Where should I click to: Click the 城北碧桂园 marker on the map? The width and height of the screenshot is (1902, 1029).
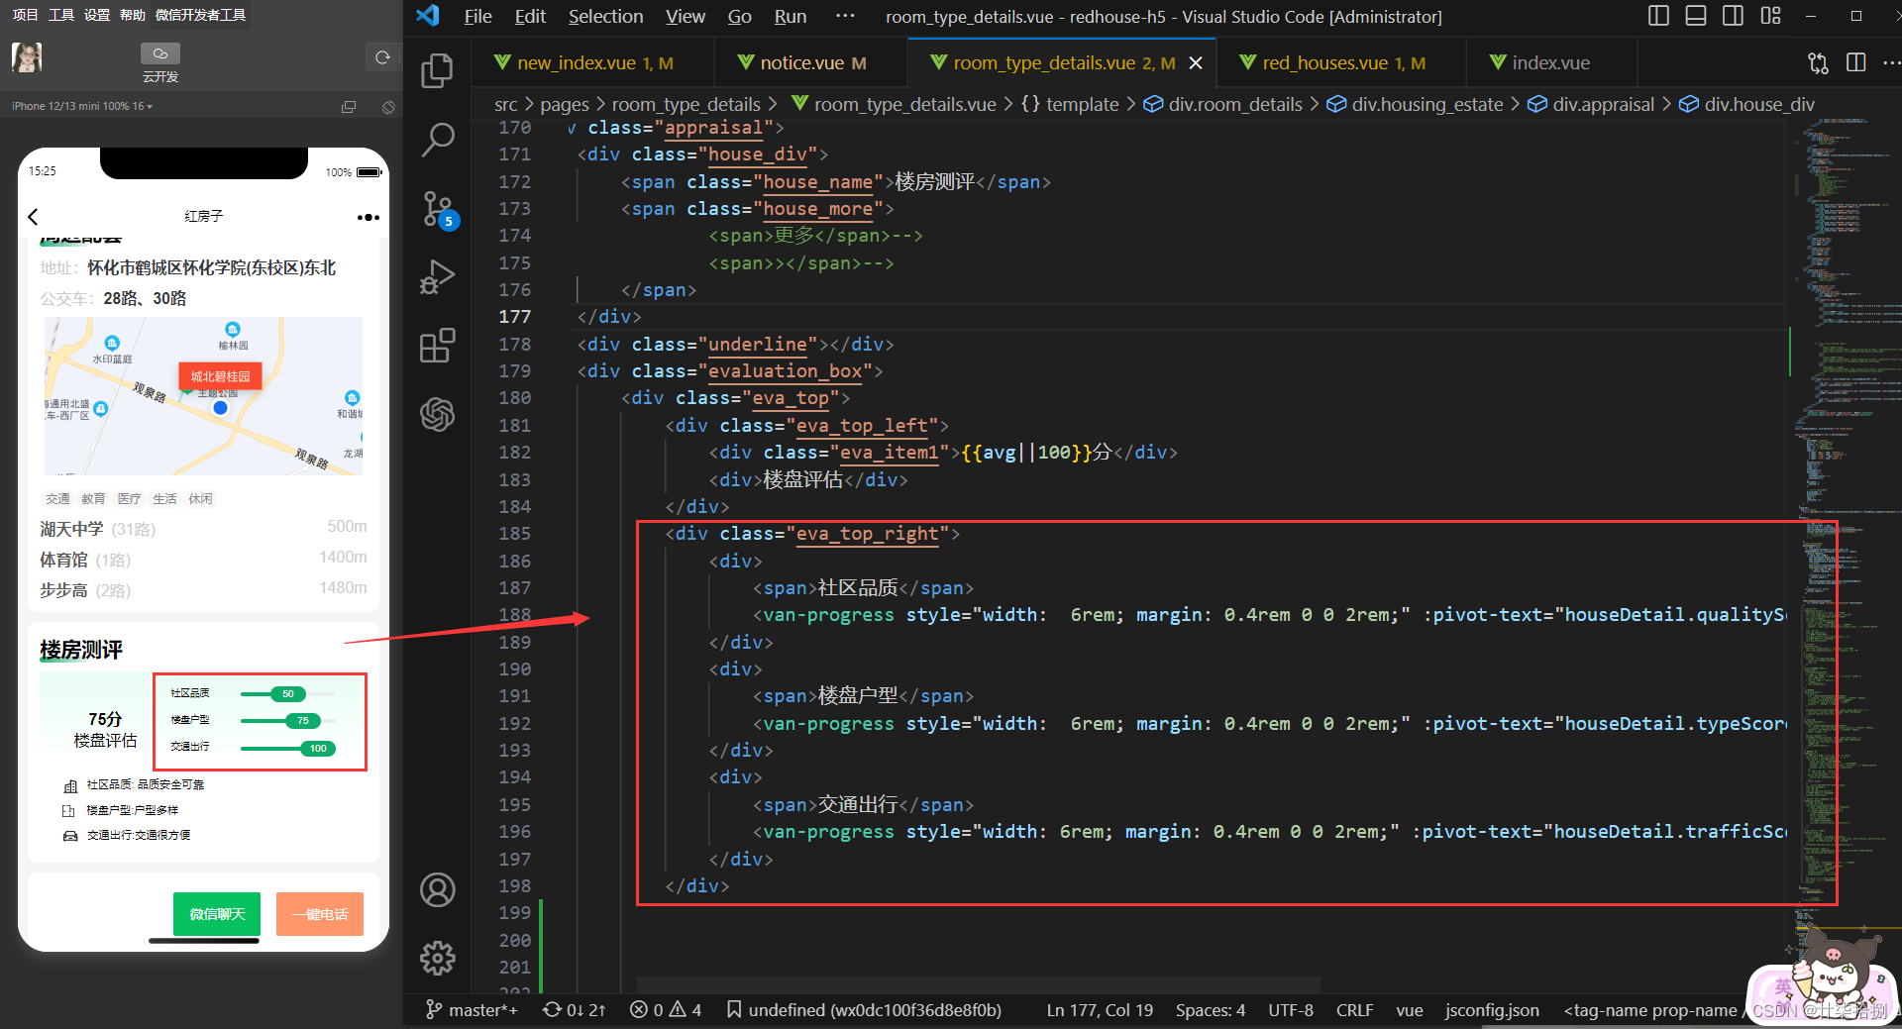pos(220,376)
